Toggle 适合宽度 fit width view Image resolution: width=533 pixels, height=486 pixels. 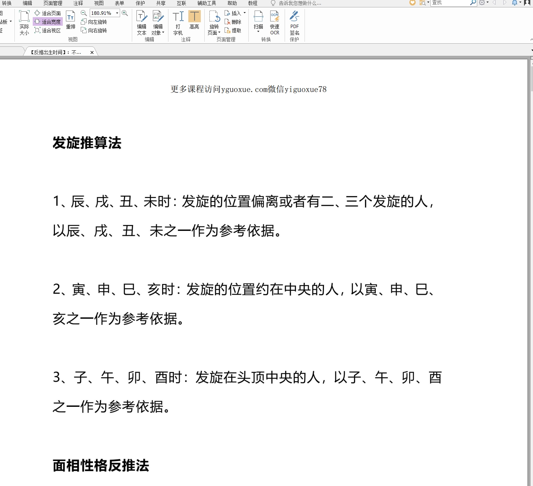click(48, 22)
